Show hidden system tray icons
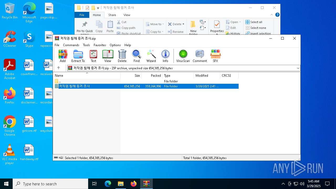The width and height of the screenshot is (336, 189). (283, 184)
